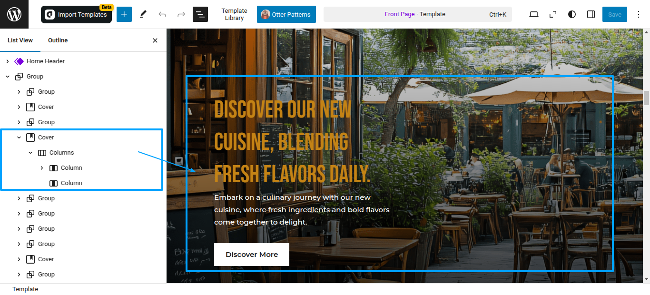Click the WordPress logo icon
The image size is (650, 295).
[x=14, y=14]
